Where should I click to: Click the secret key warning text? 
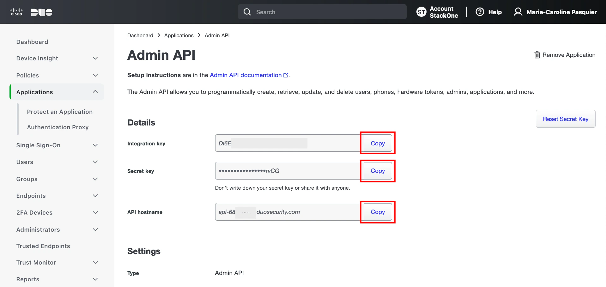pos(282,188)
